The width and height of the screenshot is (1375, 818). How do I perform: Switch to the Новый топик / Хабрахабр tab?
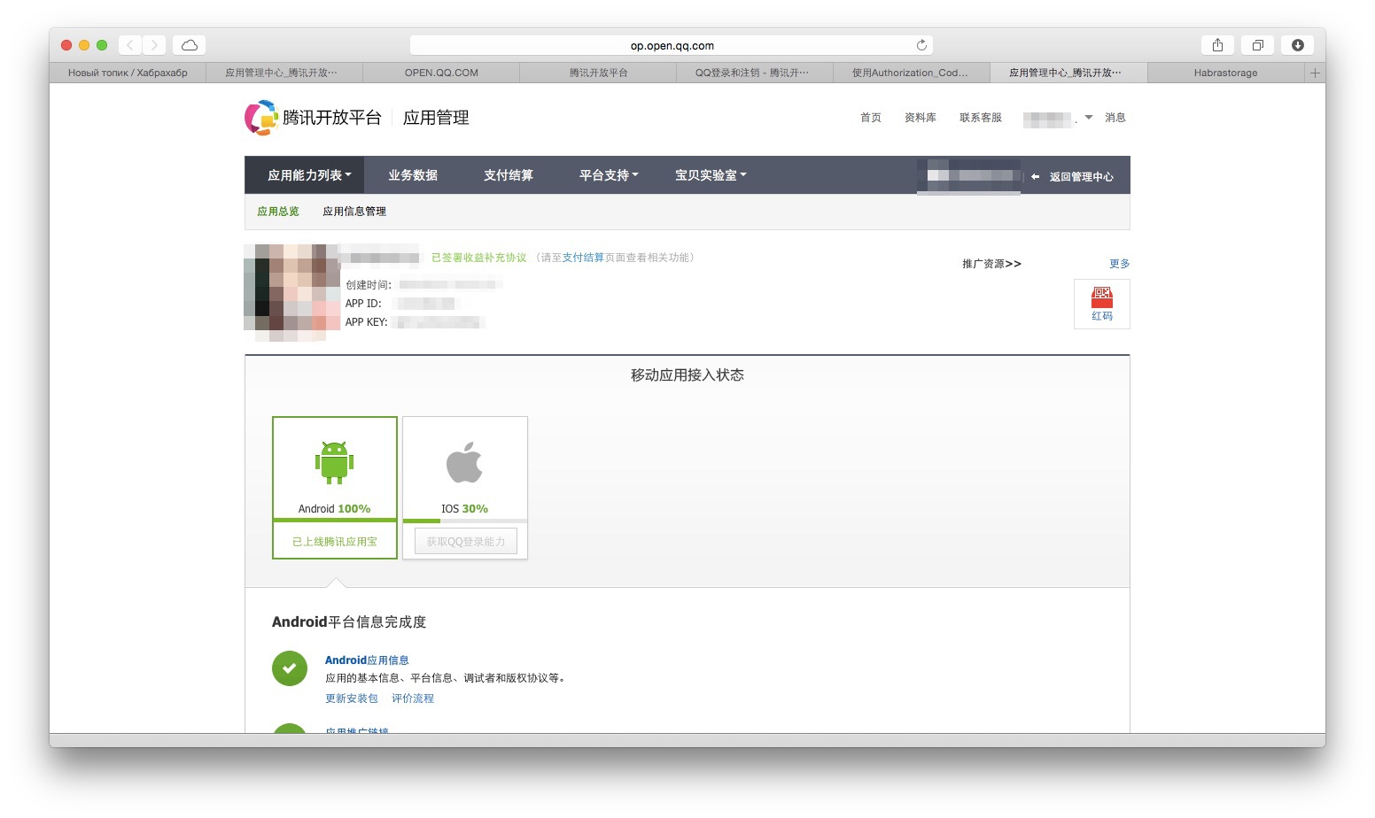tap(128, 73)
